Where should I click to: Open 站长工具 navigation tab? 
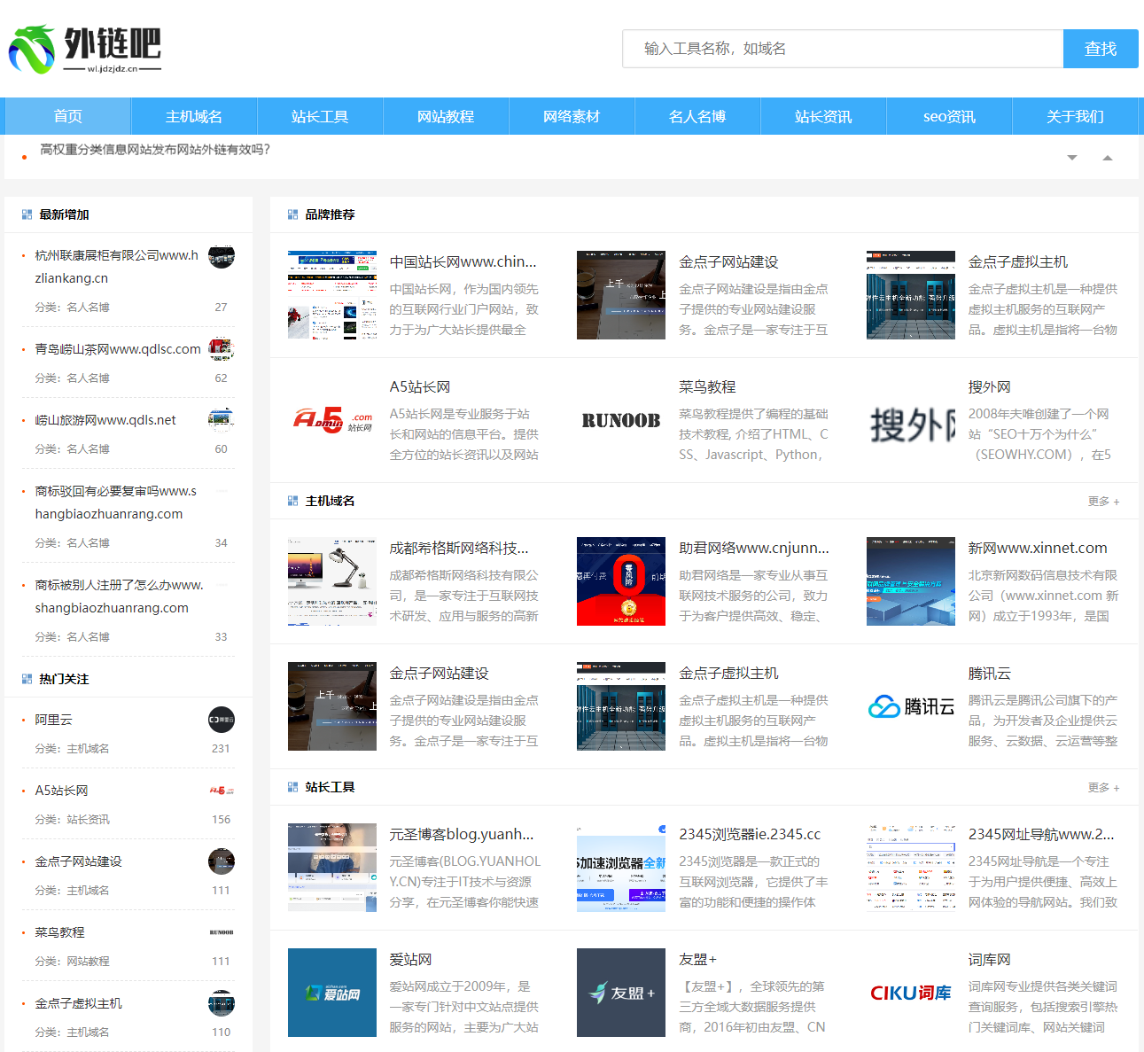[x=320, y=116]
